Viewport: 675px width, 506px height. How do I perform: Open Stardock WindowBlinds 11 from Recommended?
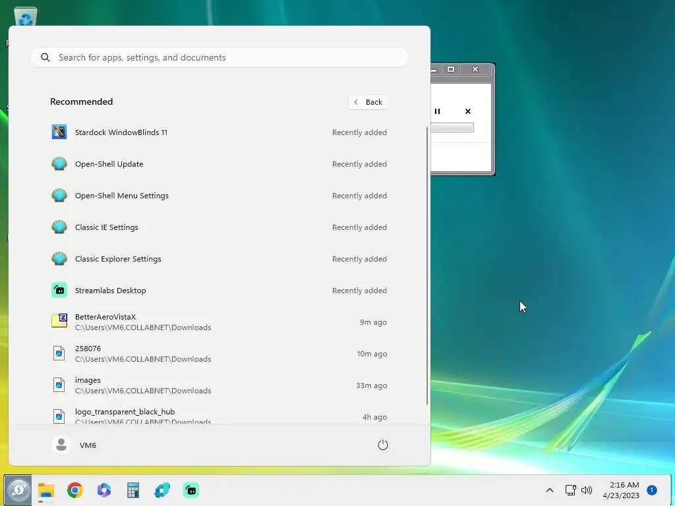(x=219, y=132)
